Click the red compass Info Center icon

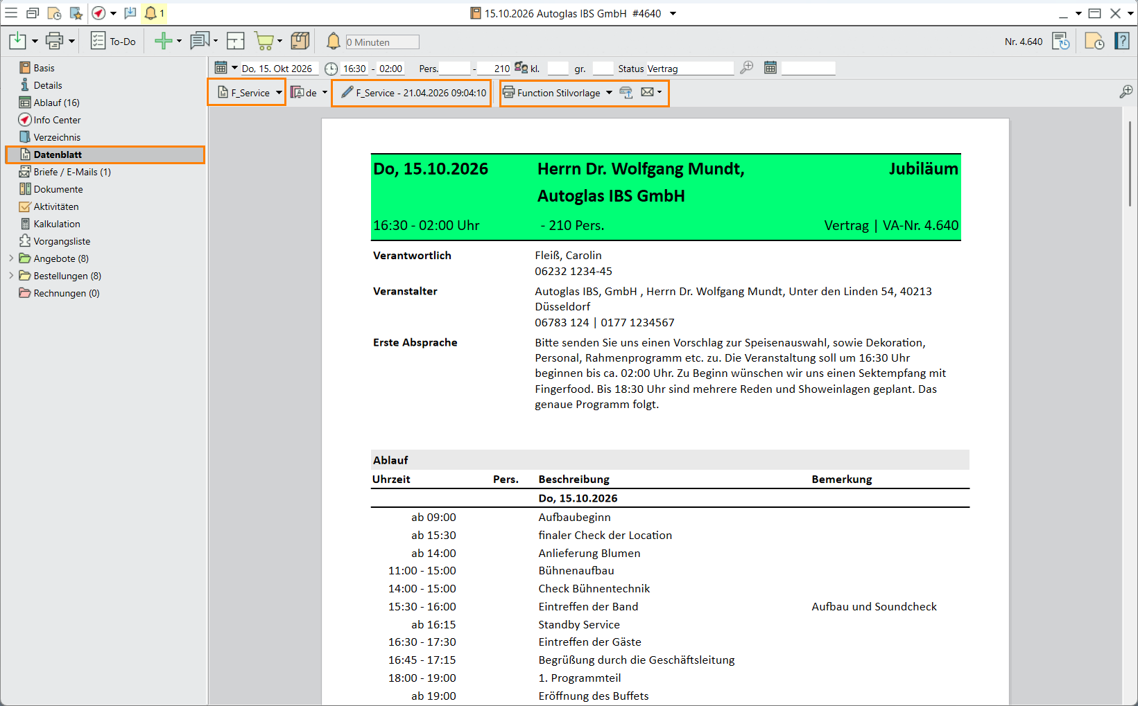[99, 13]
